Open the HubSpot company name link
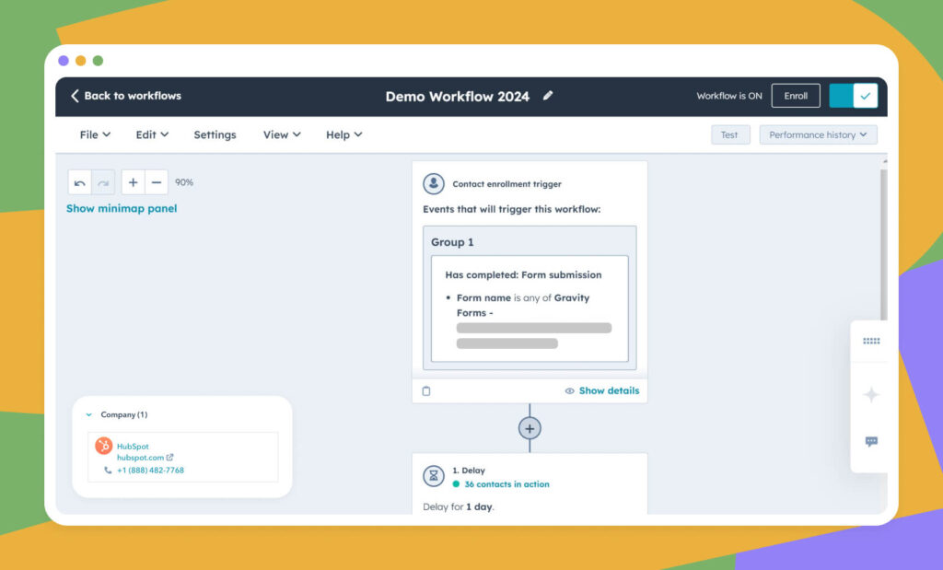Screen dimensions: 943x570 click(x=133, y=446)
